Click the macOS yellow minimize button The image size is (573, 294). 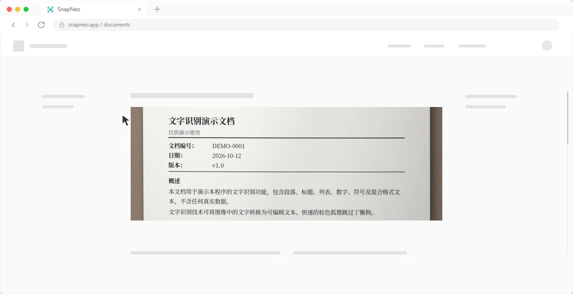(x=18, y=9)
